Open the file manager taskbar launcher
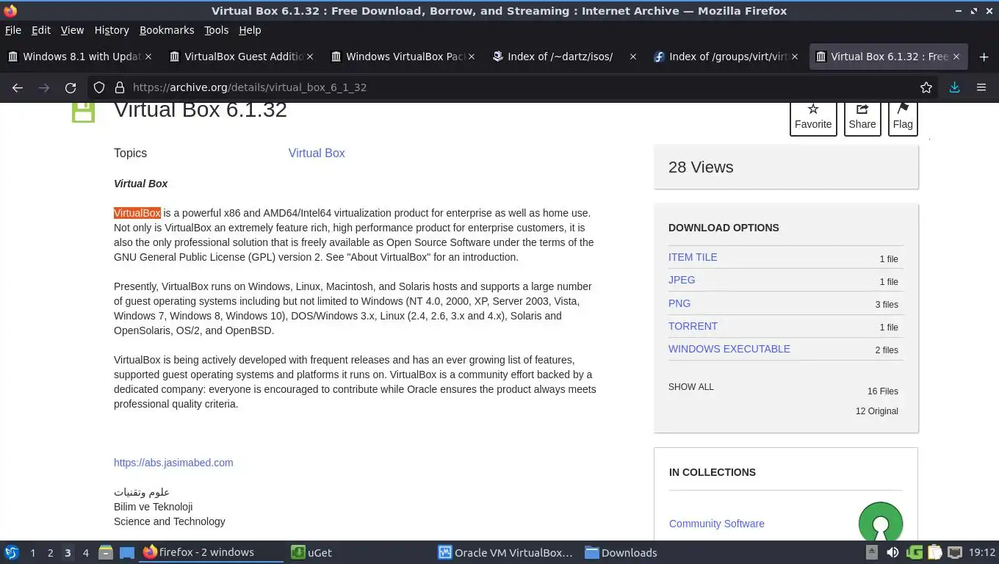 (106, 552)
